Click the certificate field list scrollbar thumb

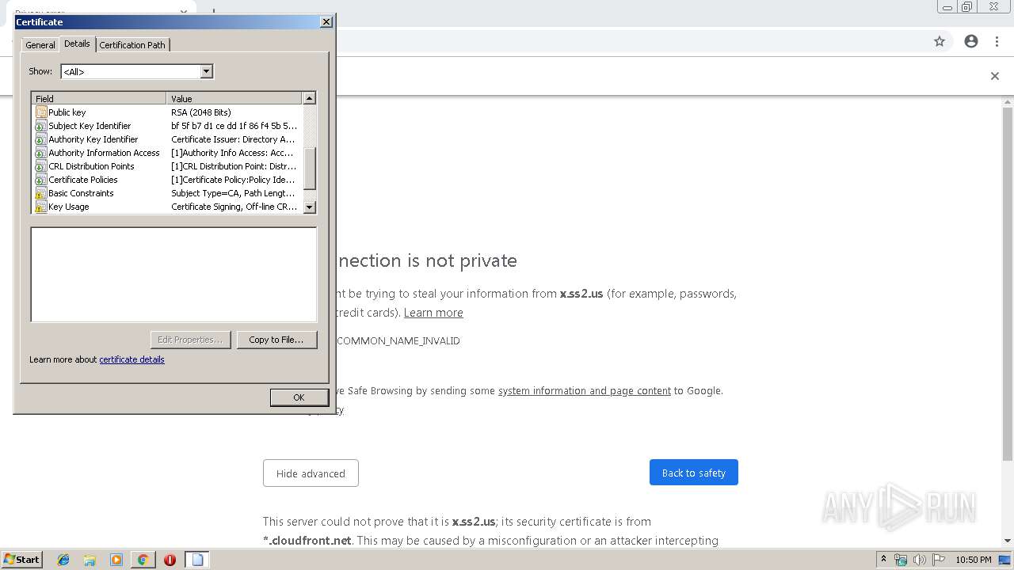coord(310,168)
